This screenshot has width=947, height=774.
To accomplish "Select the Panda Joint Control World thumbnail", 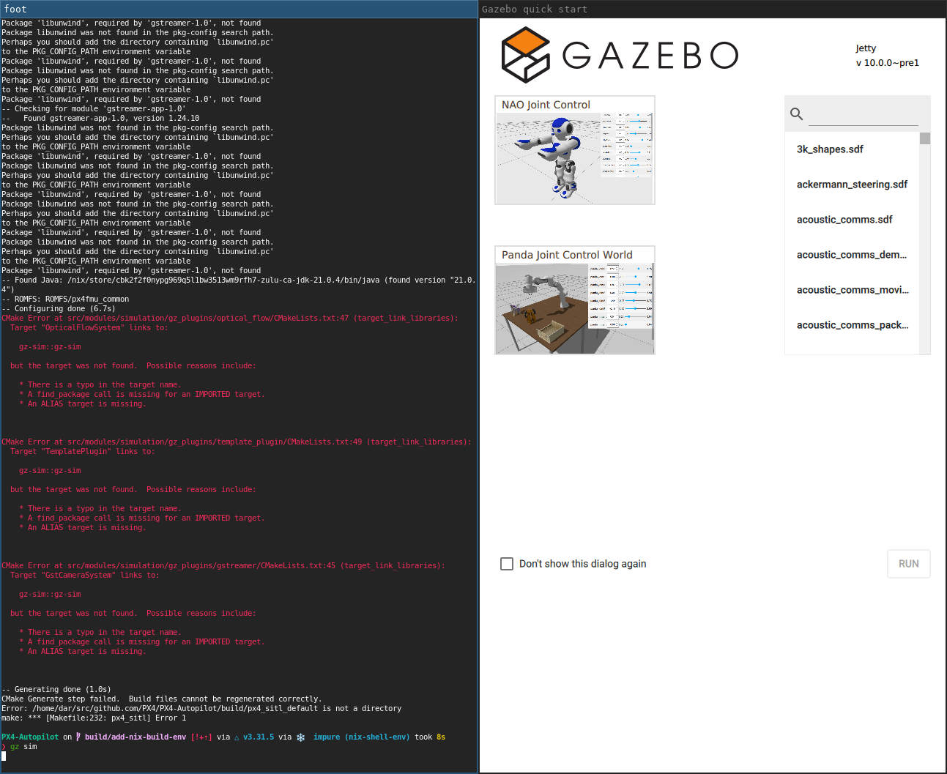I will click(x=575, y=300).
